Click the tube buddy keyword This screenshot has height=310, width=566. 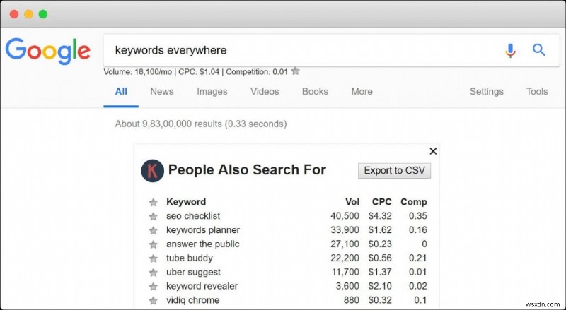pos(190,258)
